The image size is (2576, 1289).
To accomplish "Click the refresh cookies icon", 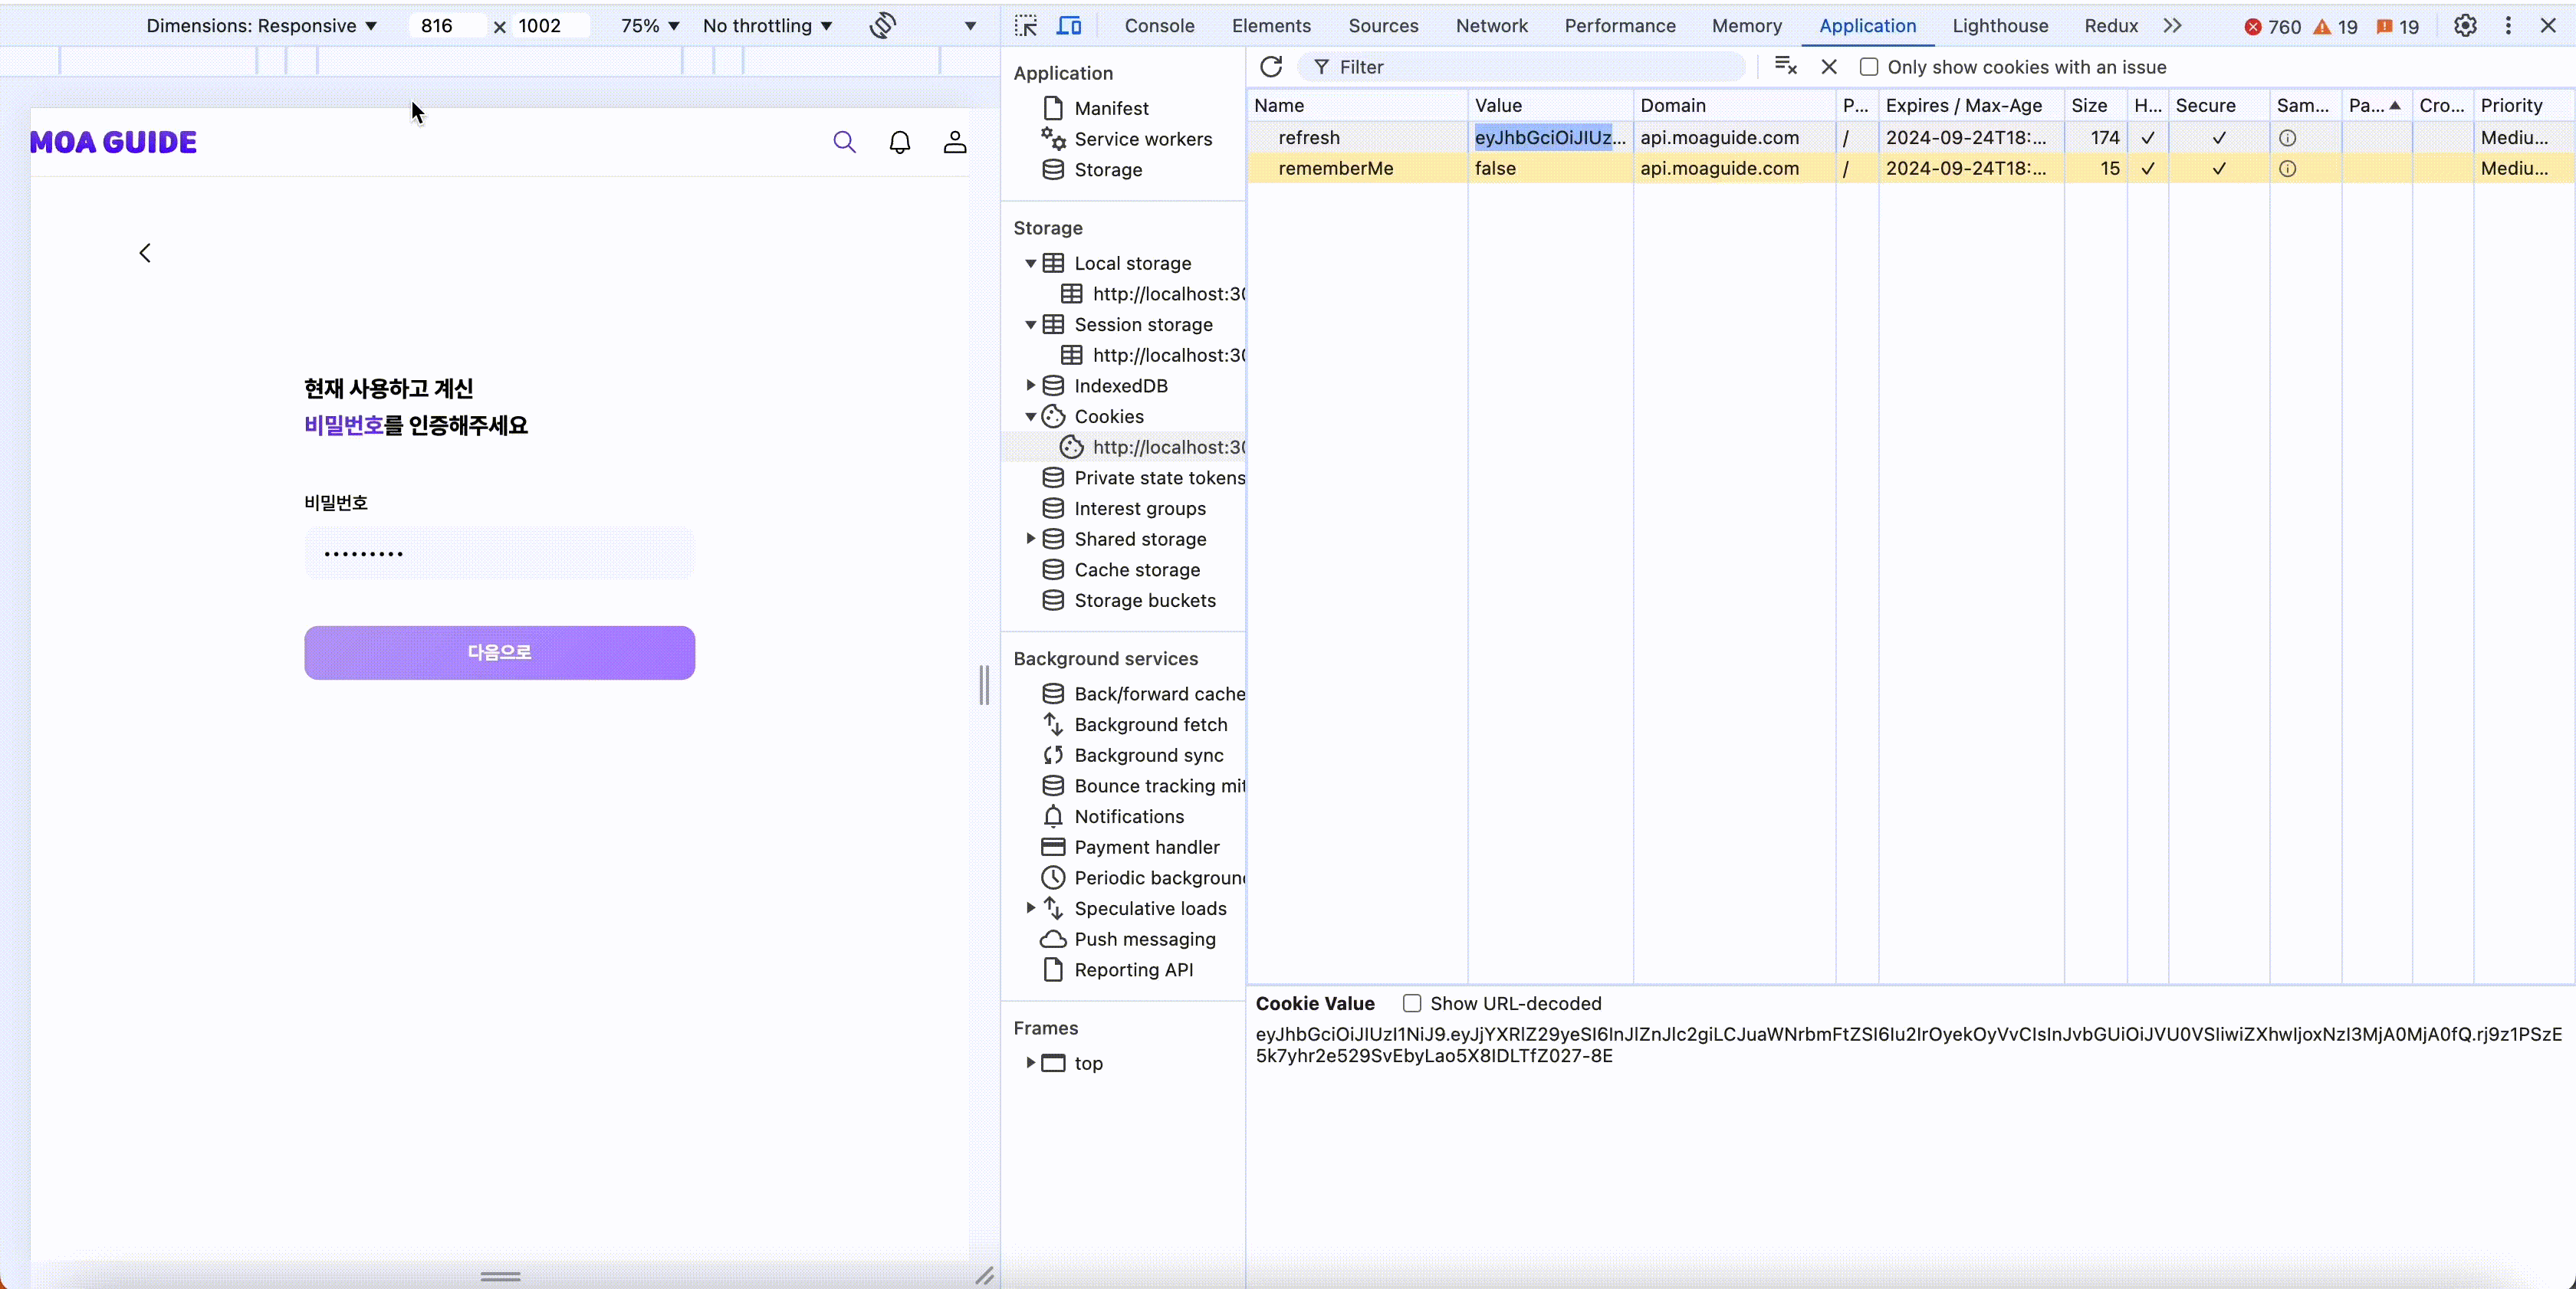I will [1271, 67].
